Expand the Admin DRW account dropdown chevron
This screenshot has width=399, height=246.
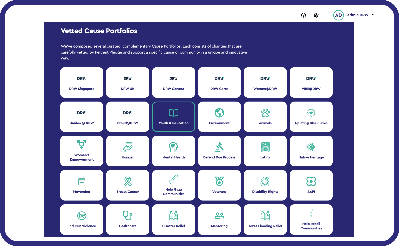[373, 15]
